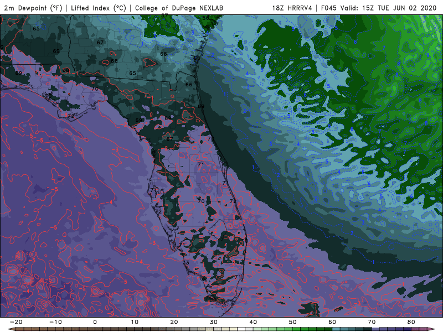Click the '80' color scale label
The height and width of the screenshot is (332, 443).
tap(411, 322)
